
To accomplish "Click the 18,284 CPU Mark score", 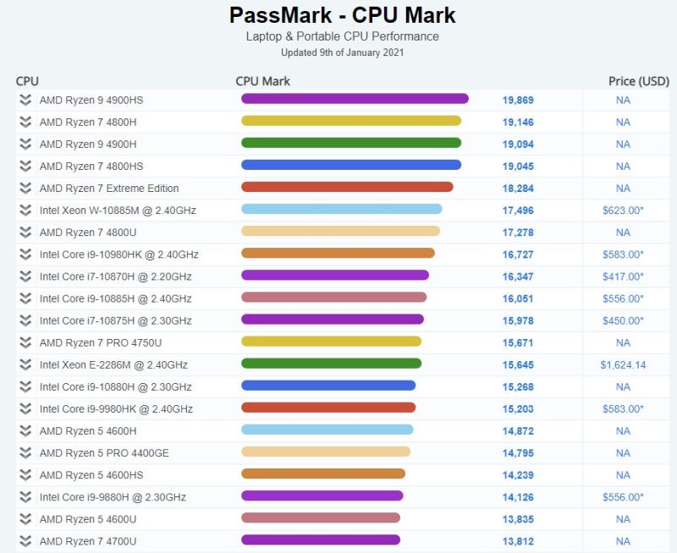I will [518, 188].
